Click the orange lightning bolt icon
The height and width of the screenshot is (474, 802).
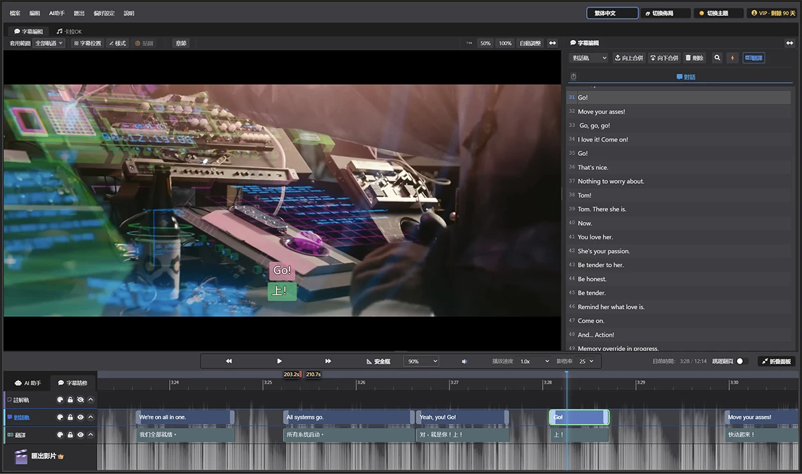[x=732, y=58]
